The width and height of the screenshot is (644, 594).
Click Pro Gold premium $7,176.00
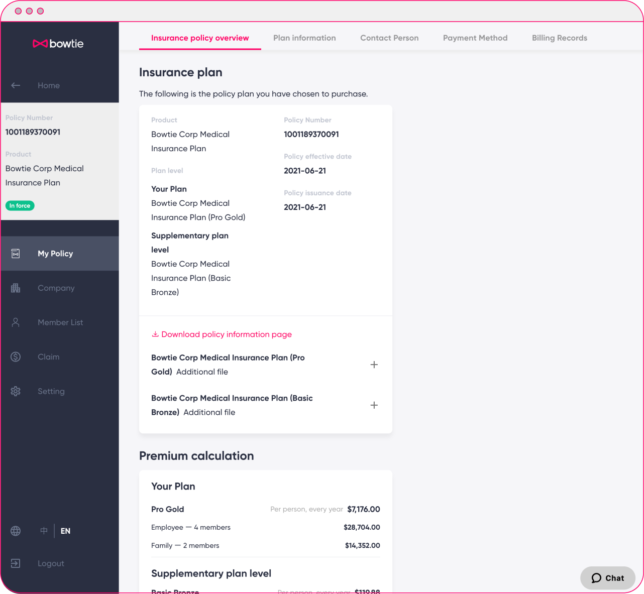coord(364,509)
